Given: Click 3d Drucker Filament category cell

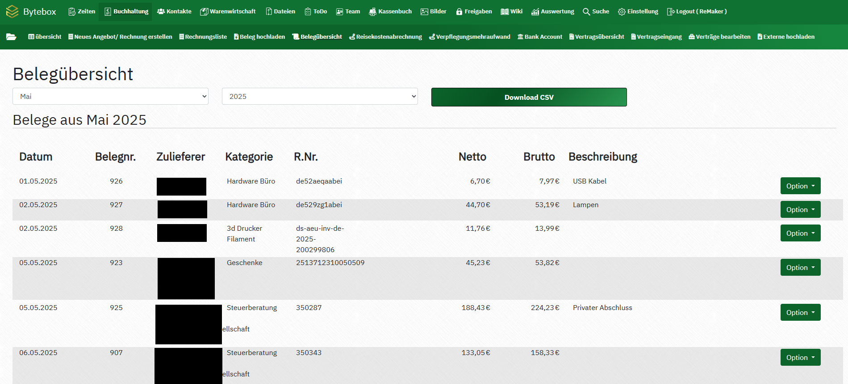Looking at the screenshot, I should coord(244,233).
